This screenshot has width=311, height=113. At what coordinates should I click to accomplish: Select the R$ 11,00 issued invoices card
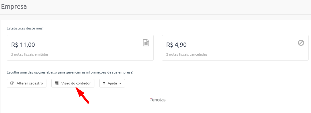coord(80,48)
